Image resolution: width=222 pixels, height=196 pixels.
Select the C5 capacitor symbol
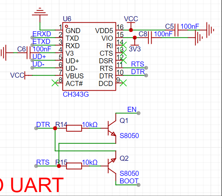click(x=177, y=30)
